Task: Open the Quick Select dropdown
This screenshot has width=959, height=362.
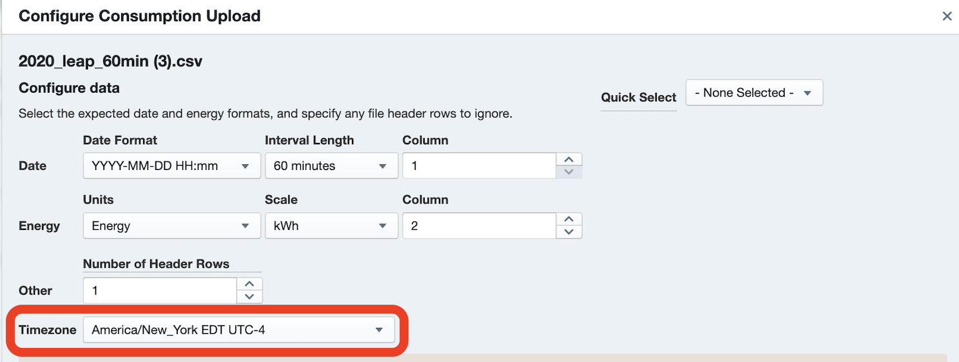Action: (x=754, y=93)
